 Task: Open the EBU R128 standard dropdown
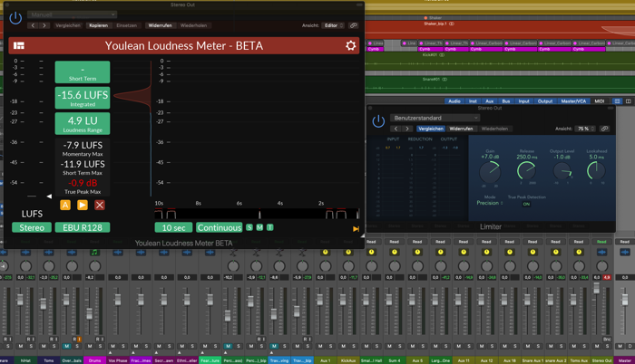(x=83, y=227)
